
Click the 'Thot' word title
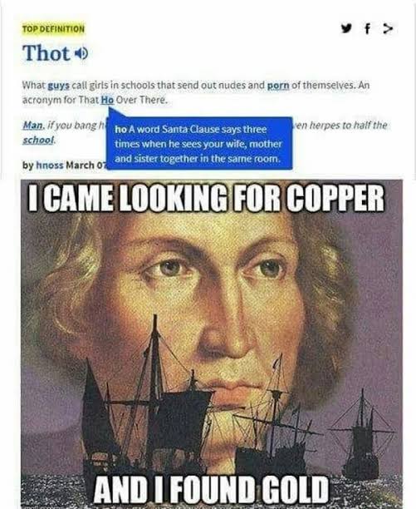46,53
